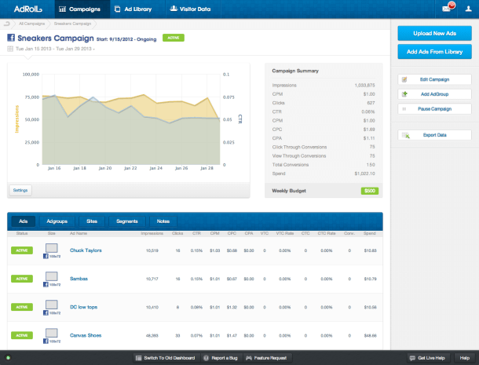Click the calendar icon by date range
Screen dimensions: 479x365
coord(10,49)
